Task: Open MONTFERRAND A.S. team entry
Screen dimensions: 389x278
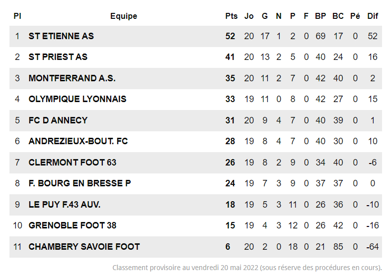Action: point(72,78)
